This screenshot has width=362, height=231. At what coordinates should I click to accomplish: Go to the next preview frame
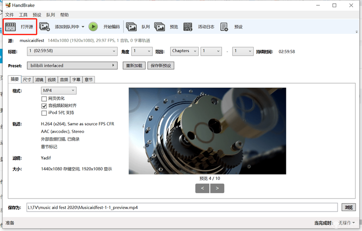pos(217,188)
